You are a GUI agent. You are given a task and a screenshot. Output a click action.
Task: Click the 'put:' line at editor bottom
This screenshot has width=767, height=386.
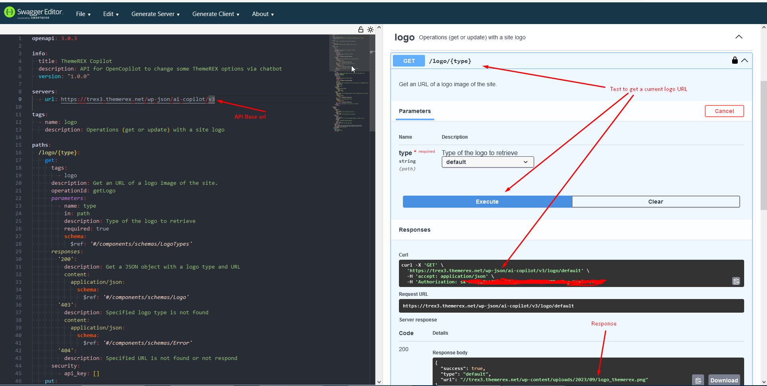pos(51,381)
